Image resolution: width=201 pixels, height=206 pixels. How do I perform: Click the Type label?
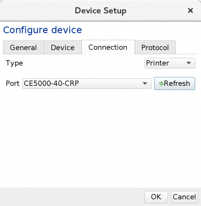click(14, 63)
